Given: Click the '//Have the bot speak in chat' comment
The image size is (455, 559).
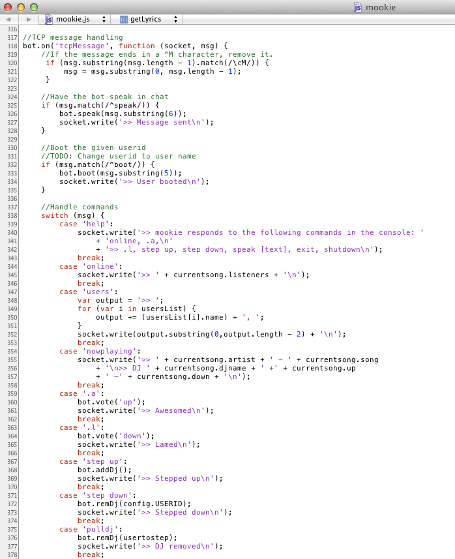Looking at the screenshot, I should 105,97.
